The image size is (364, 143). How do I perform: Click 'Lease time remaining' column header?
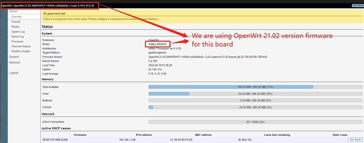277,135
